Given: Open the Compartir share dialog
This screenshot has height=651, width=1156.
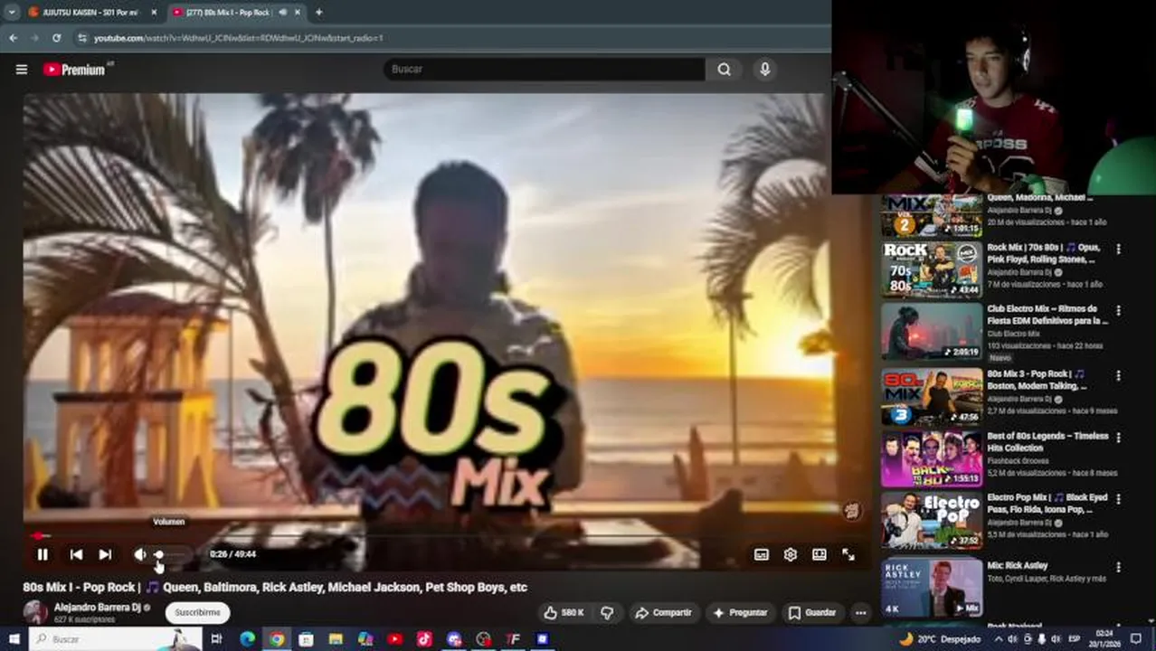Looking at the screenshot, I should (663, 613).
